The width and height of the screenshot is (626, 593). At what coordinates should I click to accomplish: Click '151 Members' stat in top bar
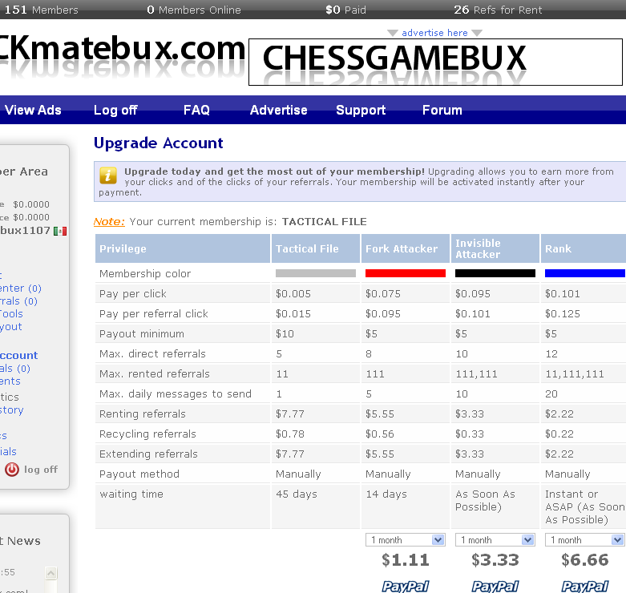[42, 10]
